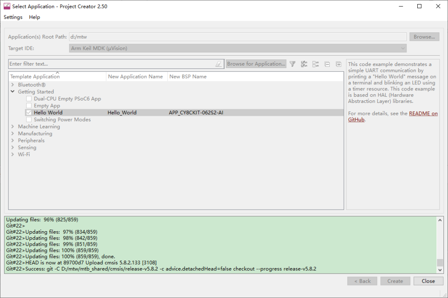Image resolution: width=448 pixels, height=298 pixels.
Task: Click the collapse all tree icon
Action: (327, 64)
